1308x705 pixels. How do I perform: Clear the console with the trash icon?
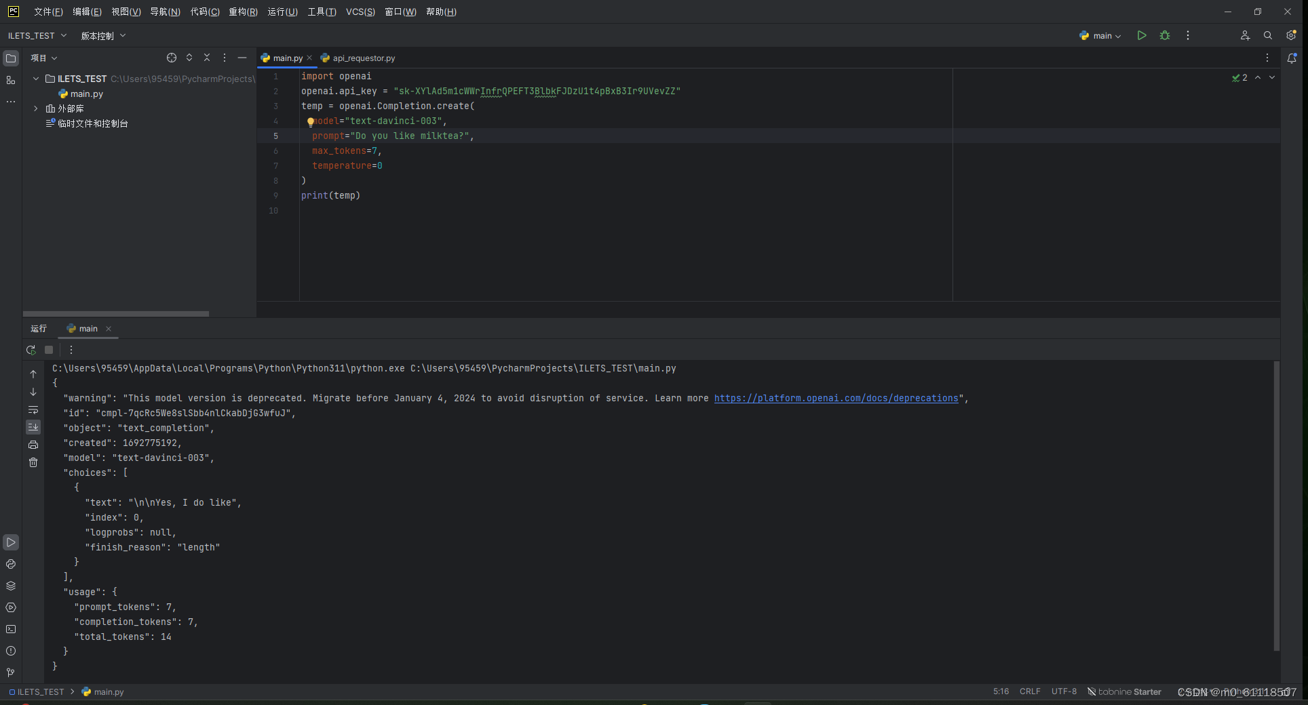[x=33, y=462]
